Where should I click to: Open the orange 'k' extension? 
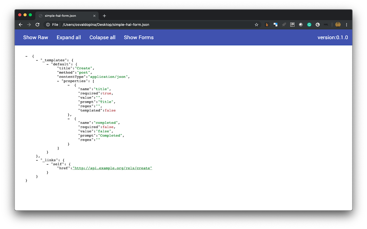(x=267, y=25)
